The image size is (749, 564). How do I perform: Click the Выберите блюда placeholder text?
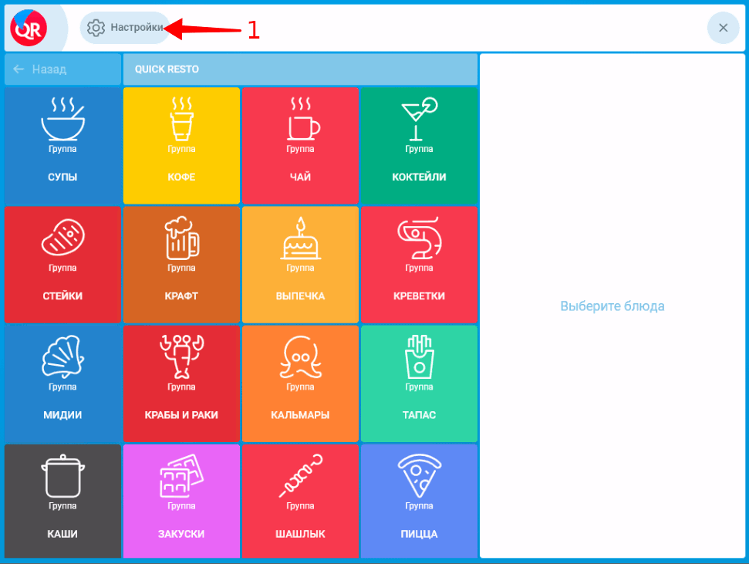612,306
